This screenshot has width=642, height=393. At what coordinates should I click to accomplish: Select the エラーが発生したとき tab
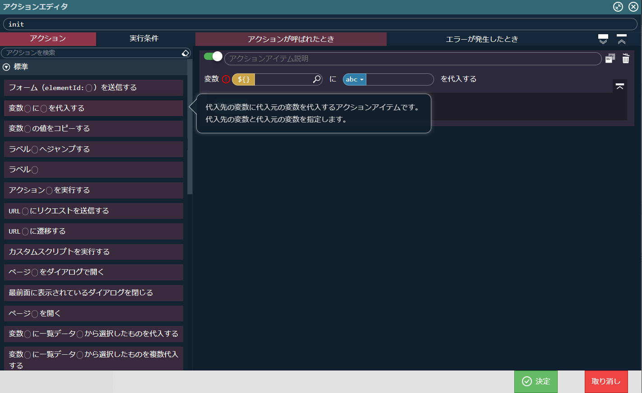pos(482,39)
